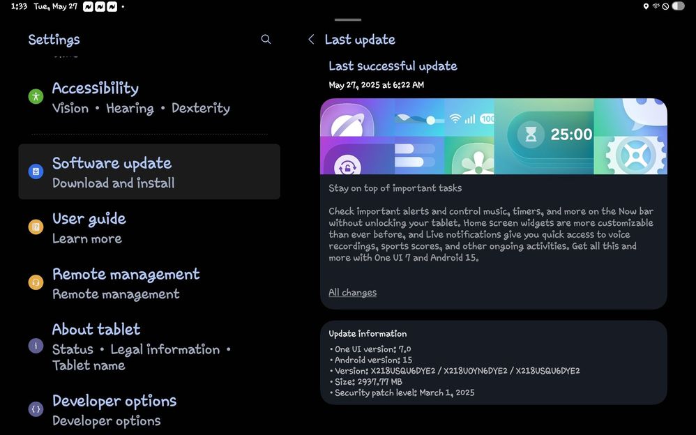Click the blue Software update icon

tap(36, 171)
